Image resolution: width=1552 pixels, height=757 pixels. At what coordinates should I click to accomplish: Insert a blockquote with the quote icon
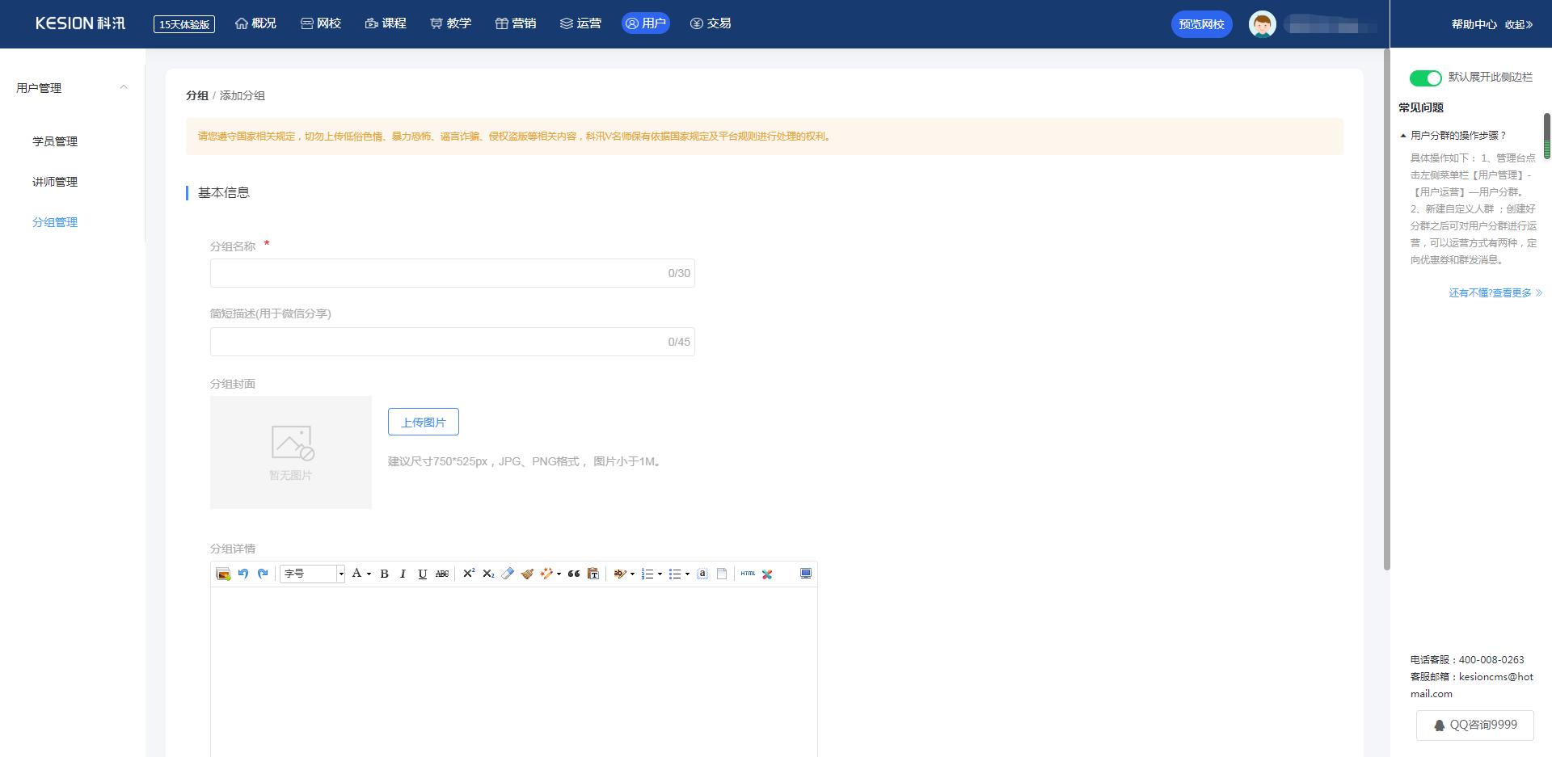[x=574, y=574]
